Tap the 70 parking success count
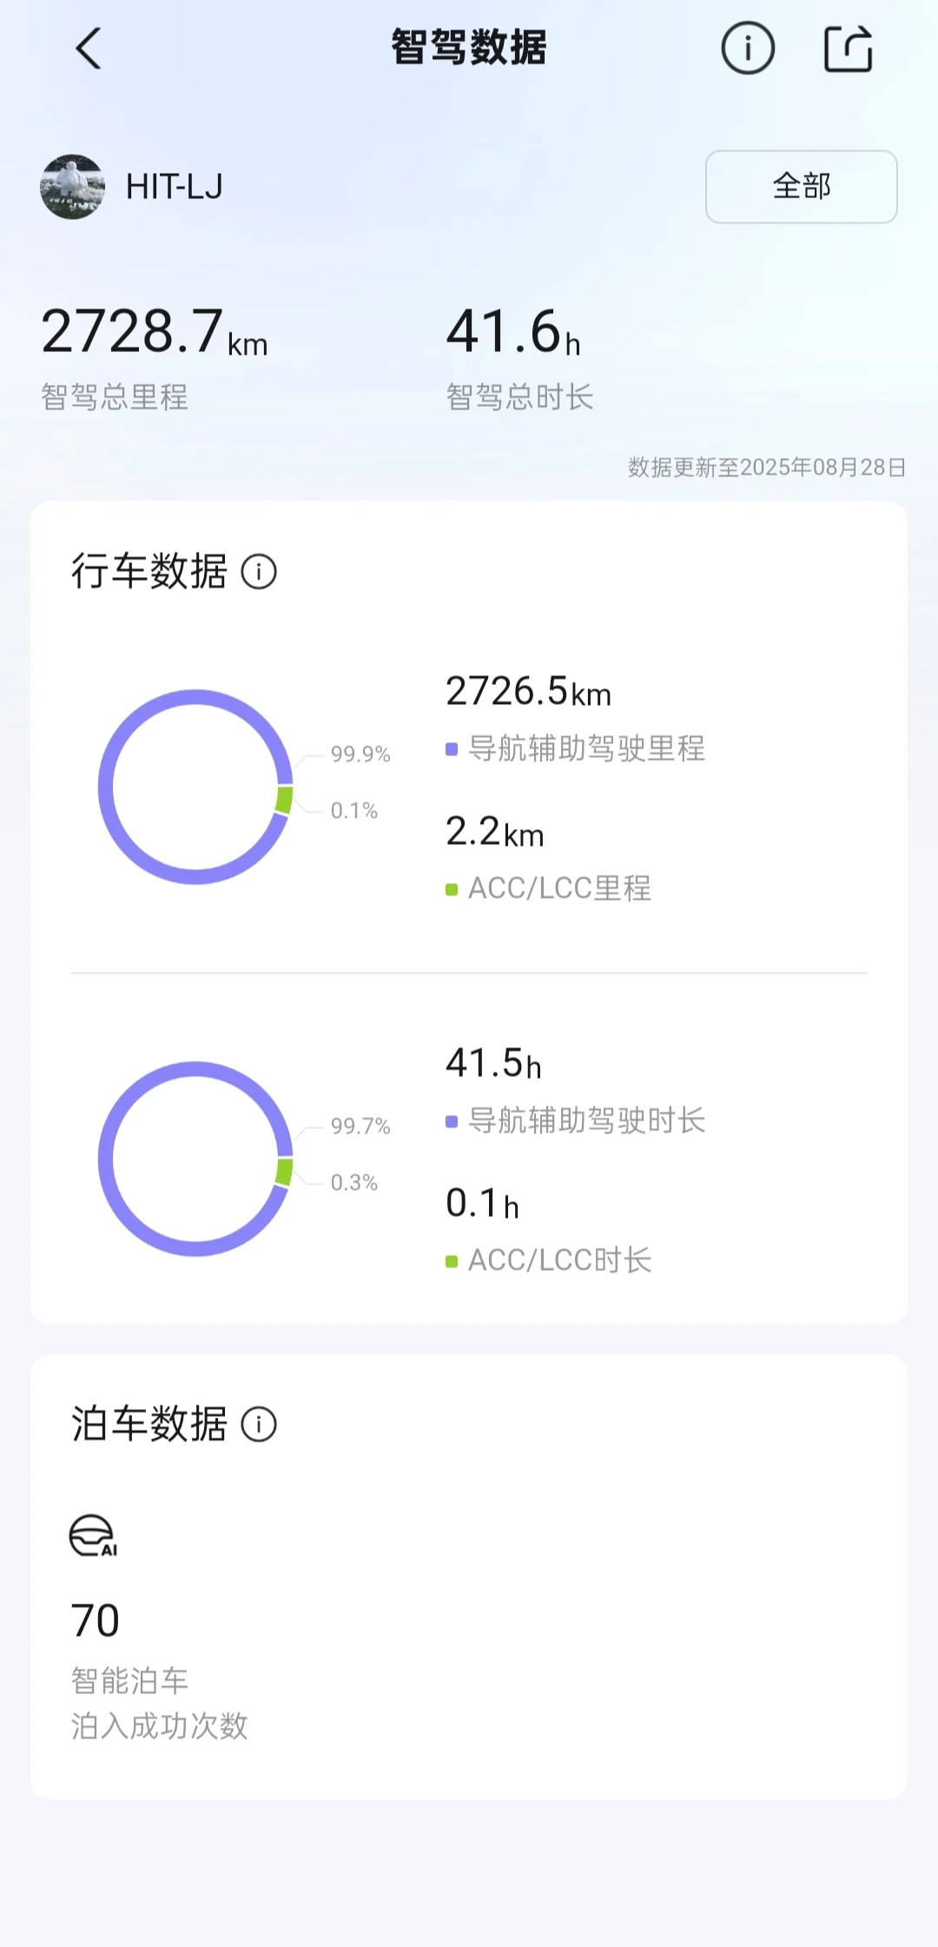 coord(96,1621)
